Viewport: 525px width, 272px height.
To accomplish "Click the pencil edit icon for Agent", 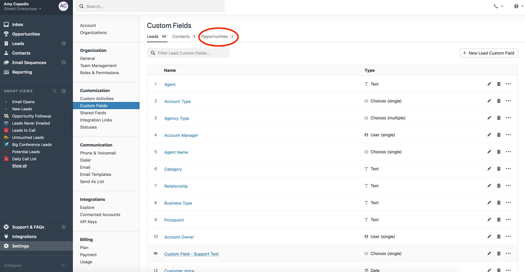I will click(489, 84).
